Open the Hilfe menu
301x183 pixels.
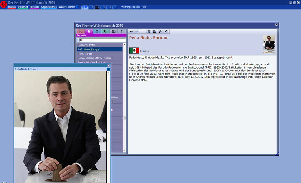point(144,7)
